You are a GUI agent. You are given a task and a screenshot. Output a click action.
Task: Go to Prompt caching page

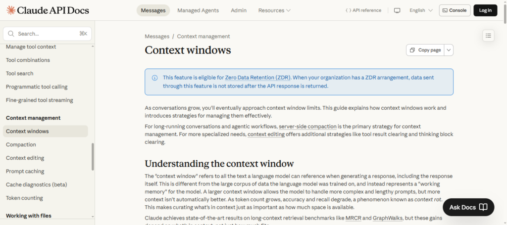[25, 172]
